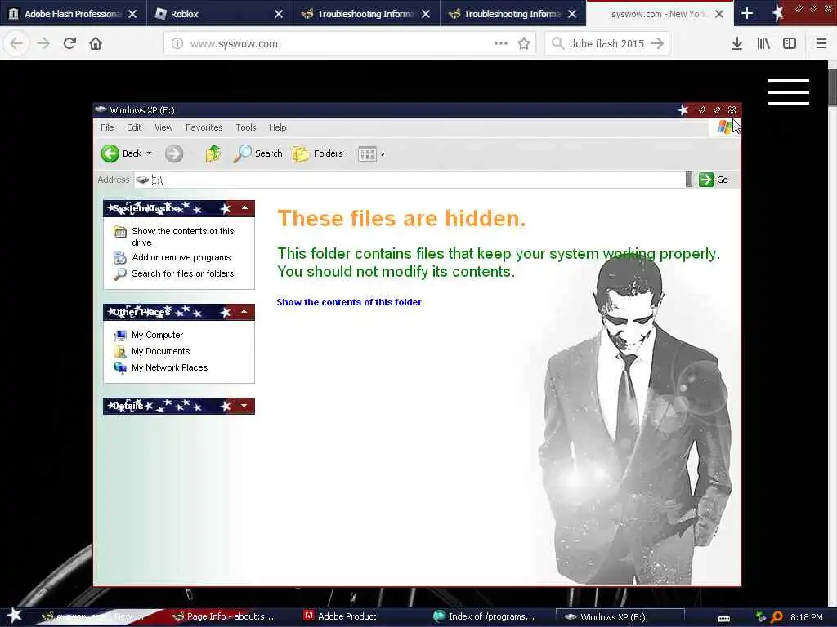Click the star button in Explorer title bar

pos(683,110)
